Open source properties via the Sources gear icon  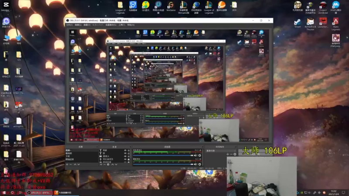(108, 165)
